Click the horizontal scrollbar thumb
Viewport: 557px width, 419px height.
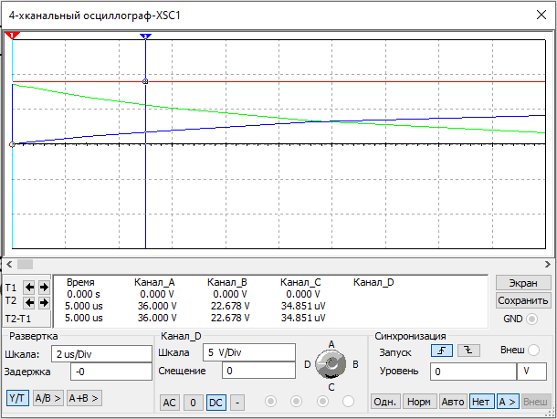[x=25, y=264]
